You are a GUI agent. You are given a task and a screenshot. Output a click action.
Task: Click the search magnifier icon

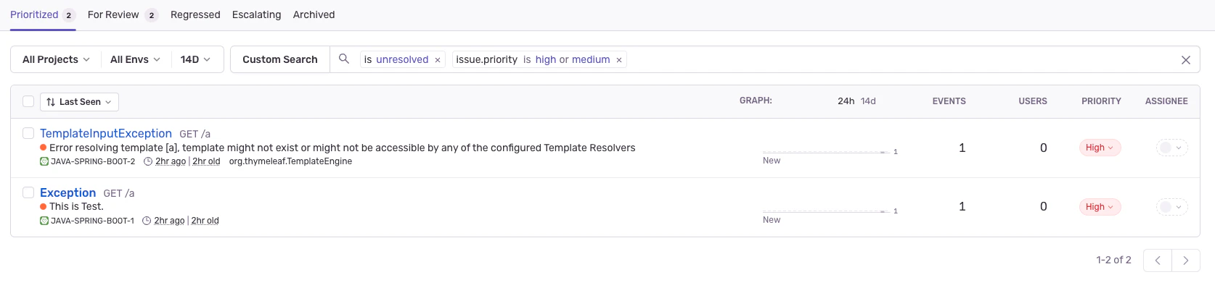344,59
